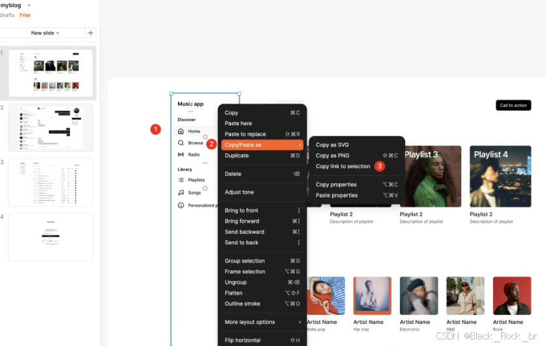Choose Flip horizontal
Viewport: 546px width, 346px height.
pyautogui.click(x=262, y=340)
